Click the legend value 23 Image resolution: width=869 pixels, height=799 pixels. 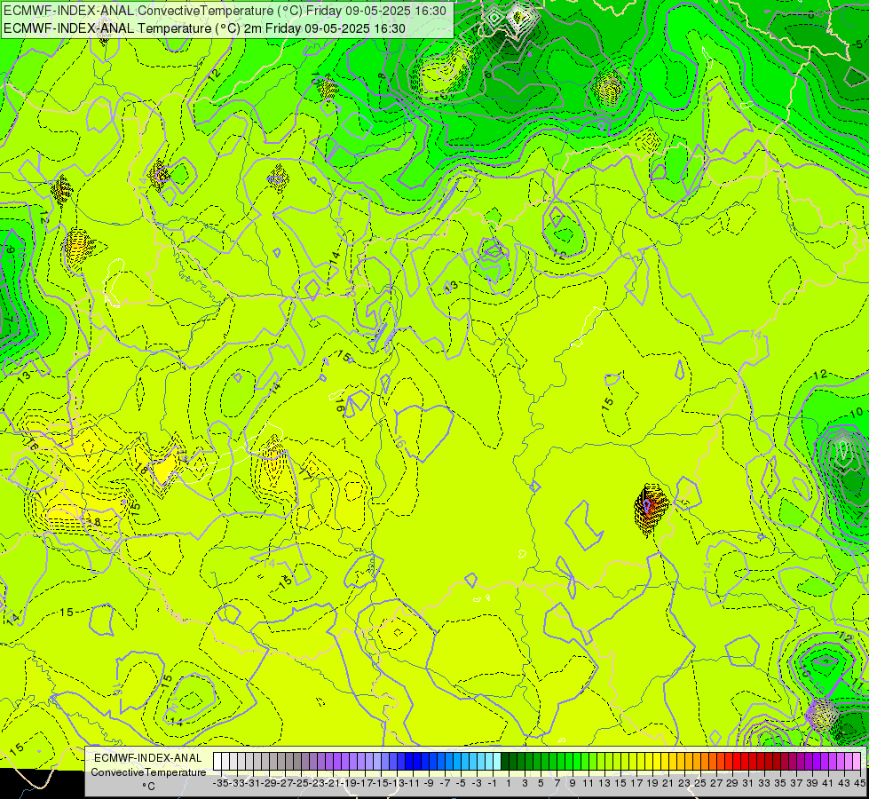pos(683,783)
